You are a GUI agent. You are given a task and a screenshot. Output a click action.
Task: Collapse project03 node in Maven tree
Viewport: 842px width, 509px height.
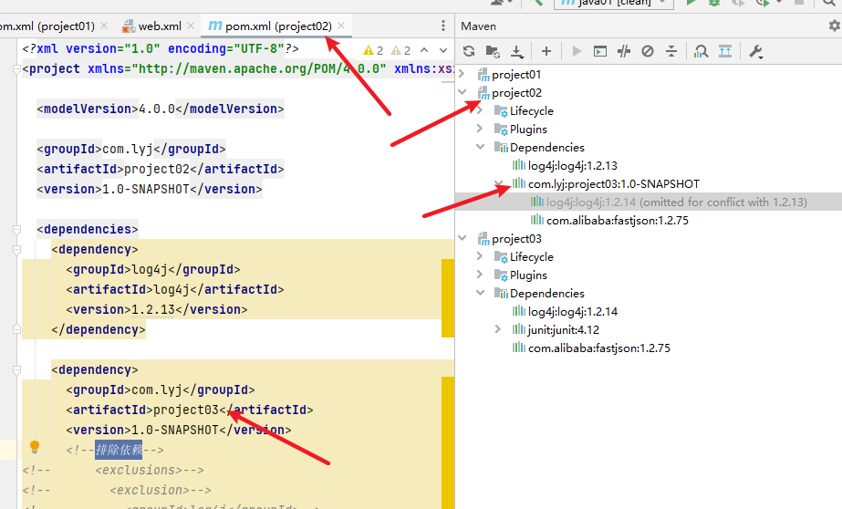pyautogui.click(x=462, y=238)
